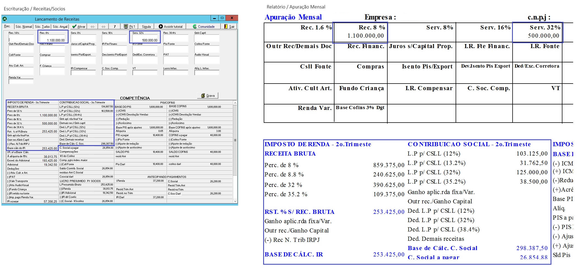Focus the Rec. 8% input field

click(52, 38)
